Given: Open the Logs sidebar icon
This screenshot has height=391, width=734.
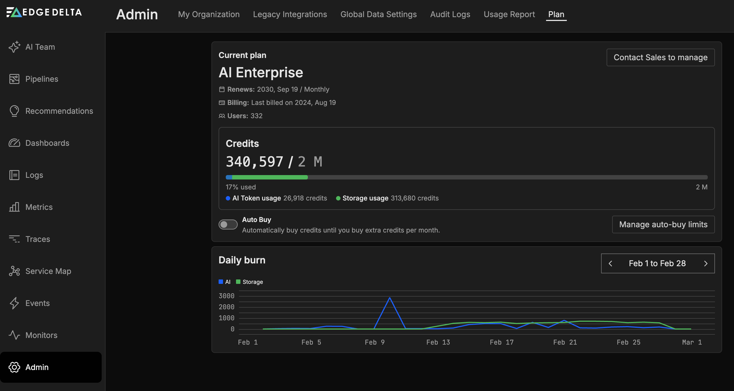Looking at the screenshot, I should click(x=14, y=175).
